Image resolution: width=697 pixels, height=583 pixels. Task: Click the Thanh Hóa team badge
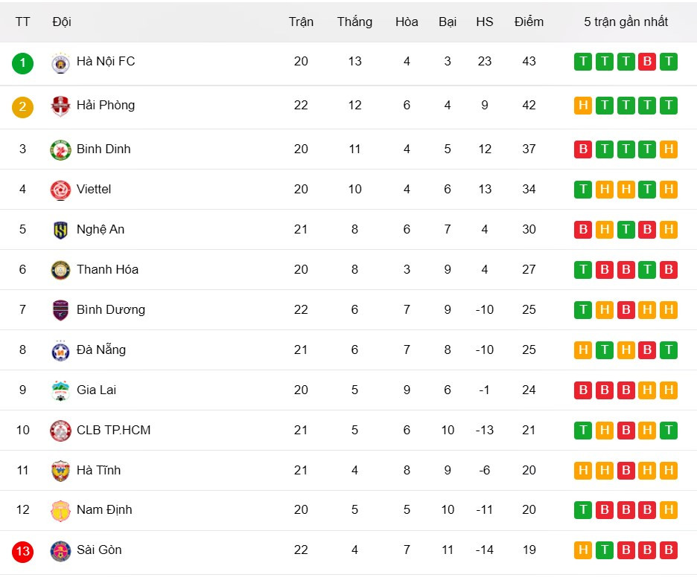pos(60,271)
